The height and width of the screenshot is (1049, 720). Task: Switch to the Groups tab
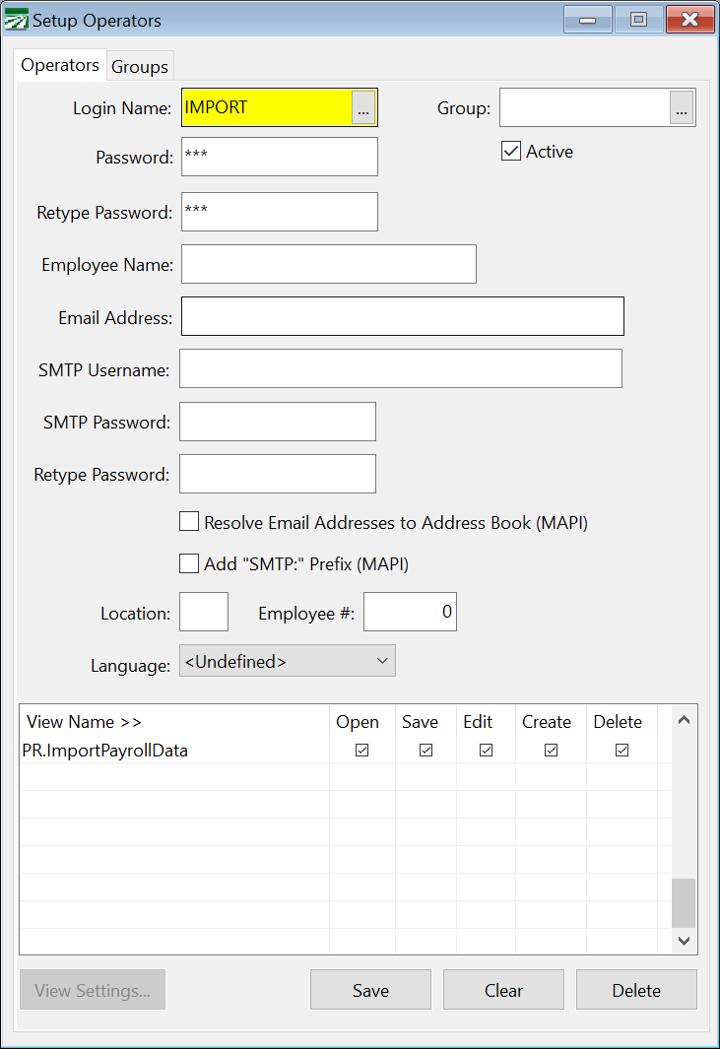(x=140, y=67)
